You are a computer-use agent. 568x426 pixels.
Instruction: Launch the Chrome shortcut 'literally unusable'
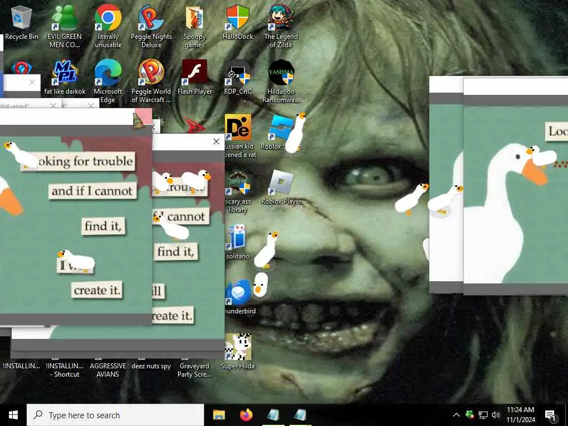[x=108, y=26]
